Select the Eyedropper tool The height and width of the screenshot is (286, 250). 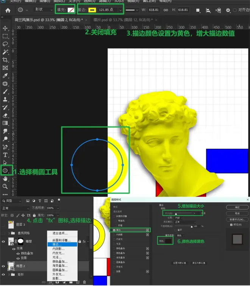click(x=5, y=75)
